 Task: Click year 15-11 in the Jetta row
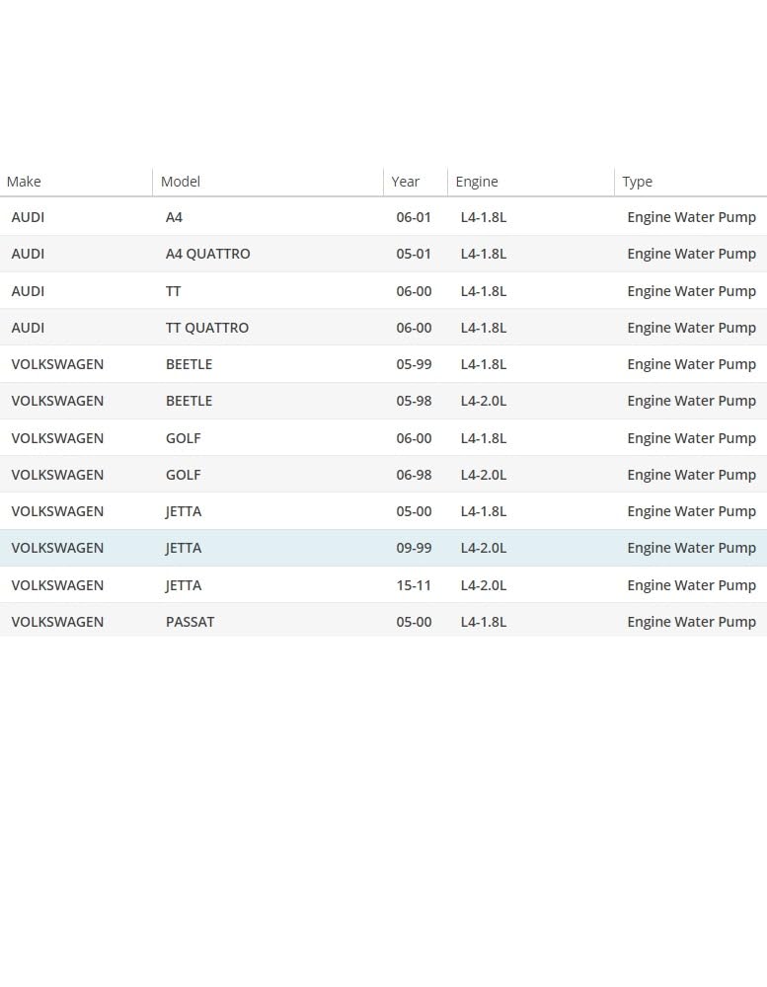pyautogui.click(x=414, y=584)
